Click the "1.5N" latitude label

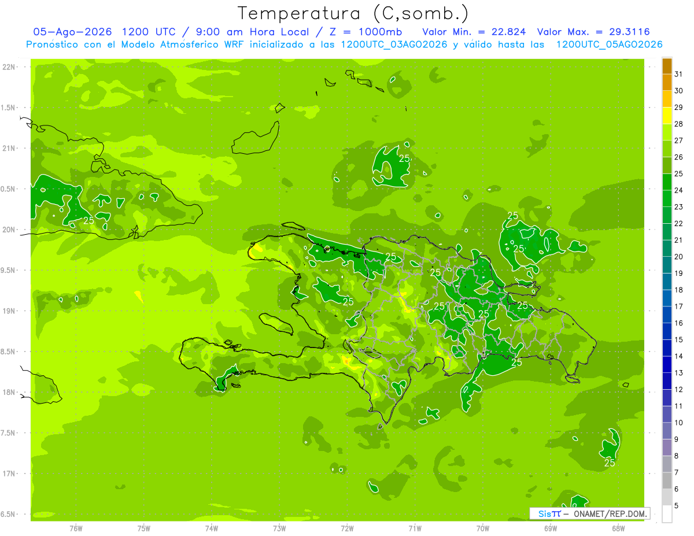(8, 108)
